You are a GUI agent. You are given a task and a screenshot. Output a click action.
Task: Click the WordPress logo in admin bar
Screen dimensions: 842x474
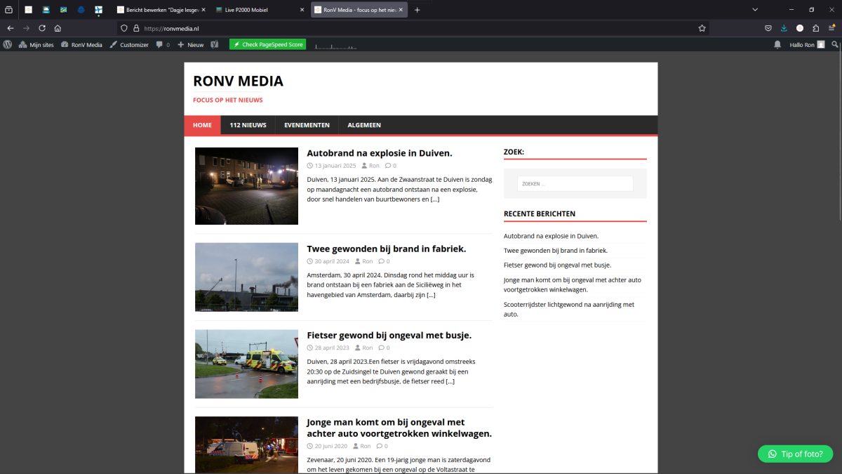tap(8, 44)
